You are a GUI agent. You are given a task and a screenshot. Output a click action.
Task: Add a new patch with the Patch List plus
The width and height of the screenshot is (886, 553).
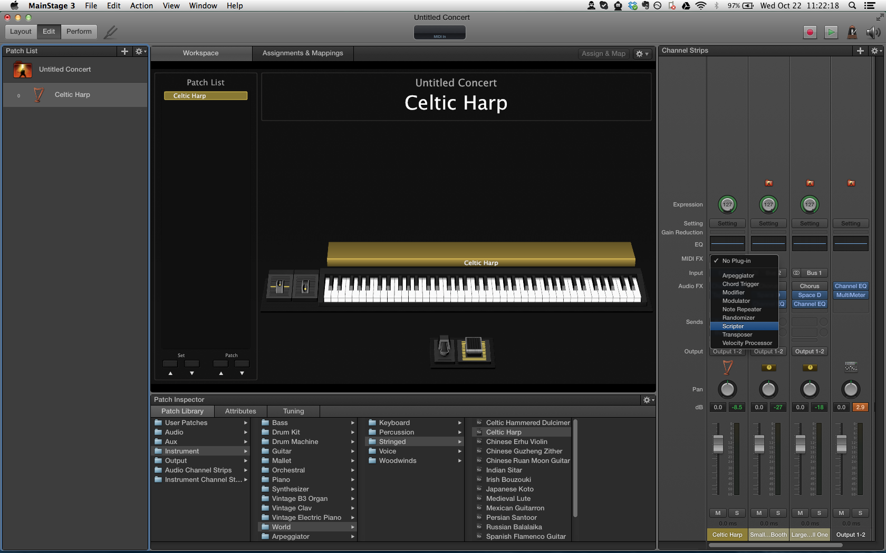click(x=124, y=51)
